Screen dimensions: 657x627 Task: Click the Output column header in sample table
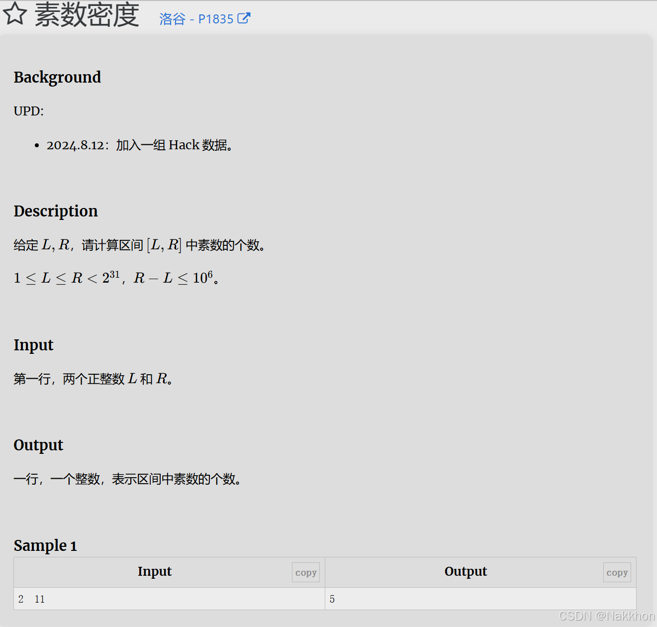click(466, 571)
